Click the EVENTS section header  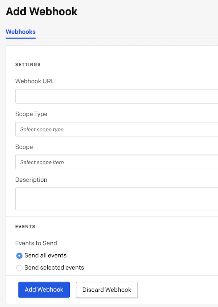coord(25,226)
